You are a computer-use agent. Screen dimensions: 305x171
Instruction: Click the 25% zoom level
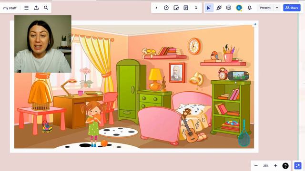266,166
